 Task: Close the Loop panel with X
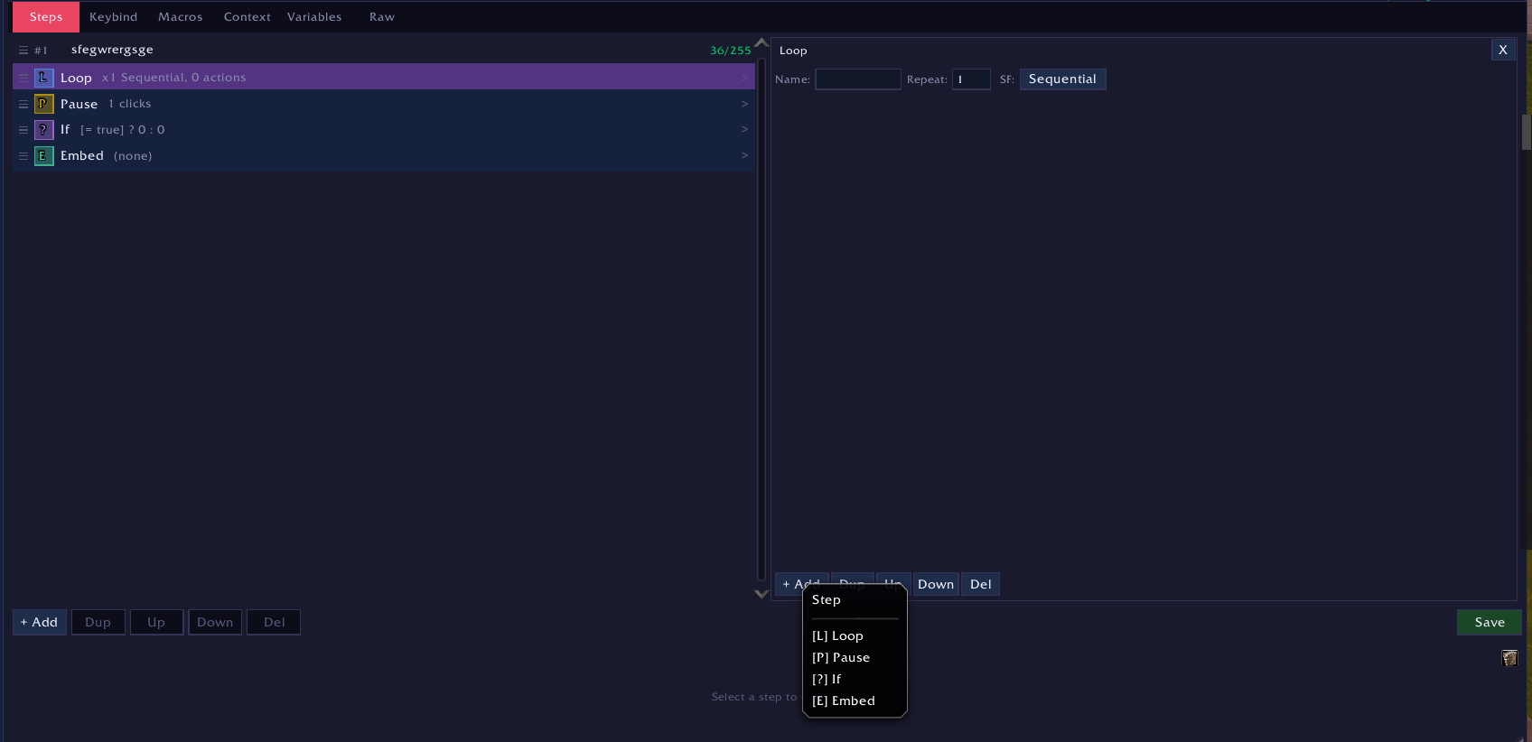1503,51
